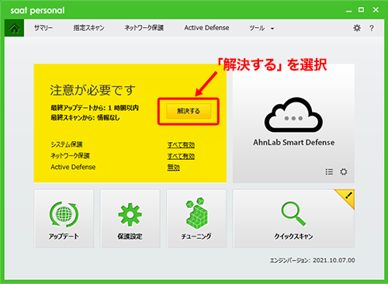Image resolution: width=388 pixels, height=284 pixels.
Task: Maximize the saat personal window
Action: [361, 10]
